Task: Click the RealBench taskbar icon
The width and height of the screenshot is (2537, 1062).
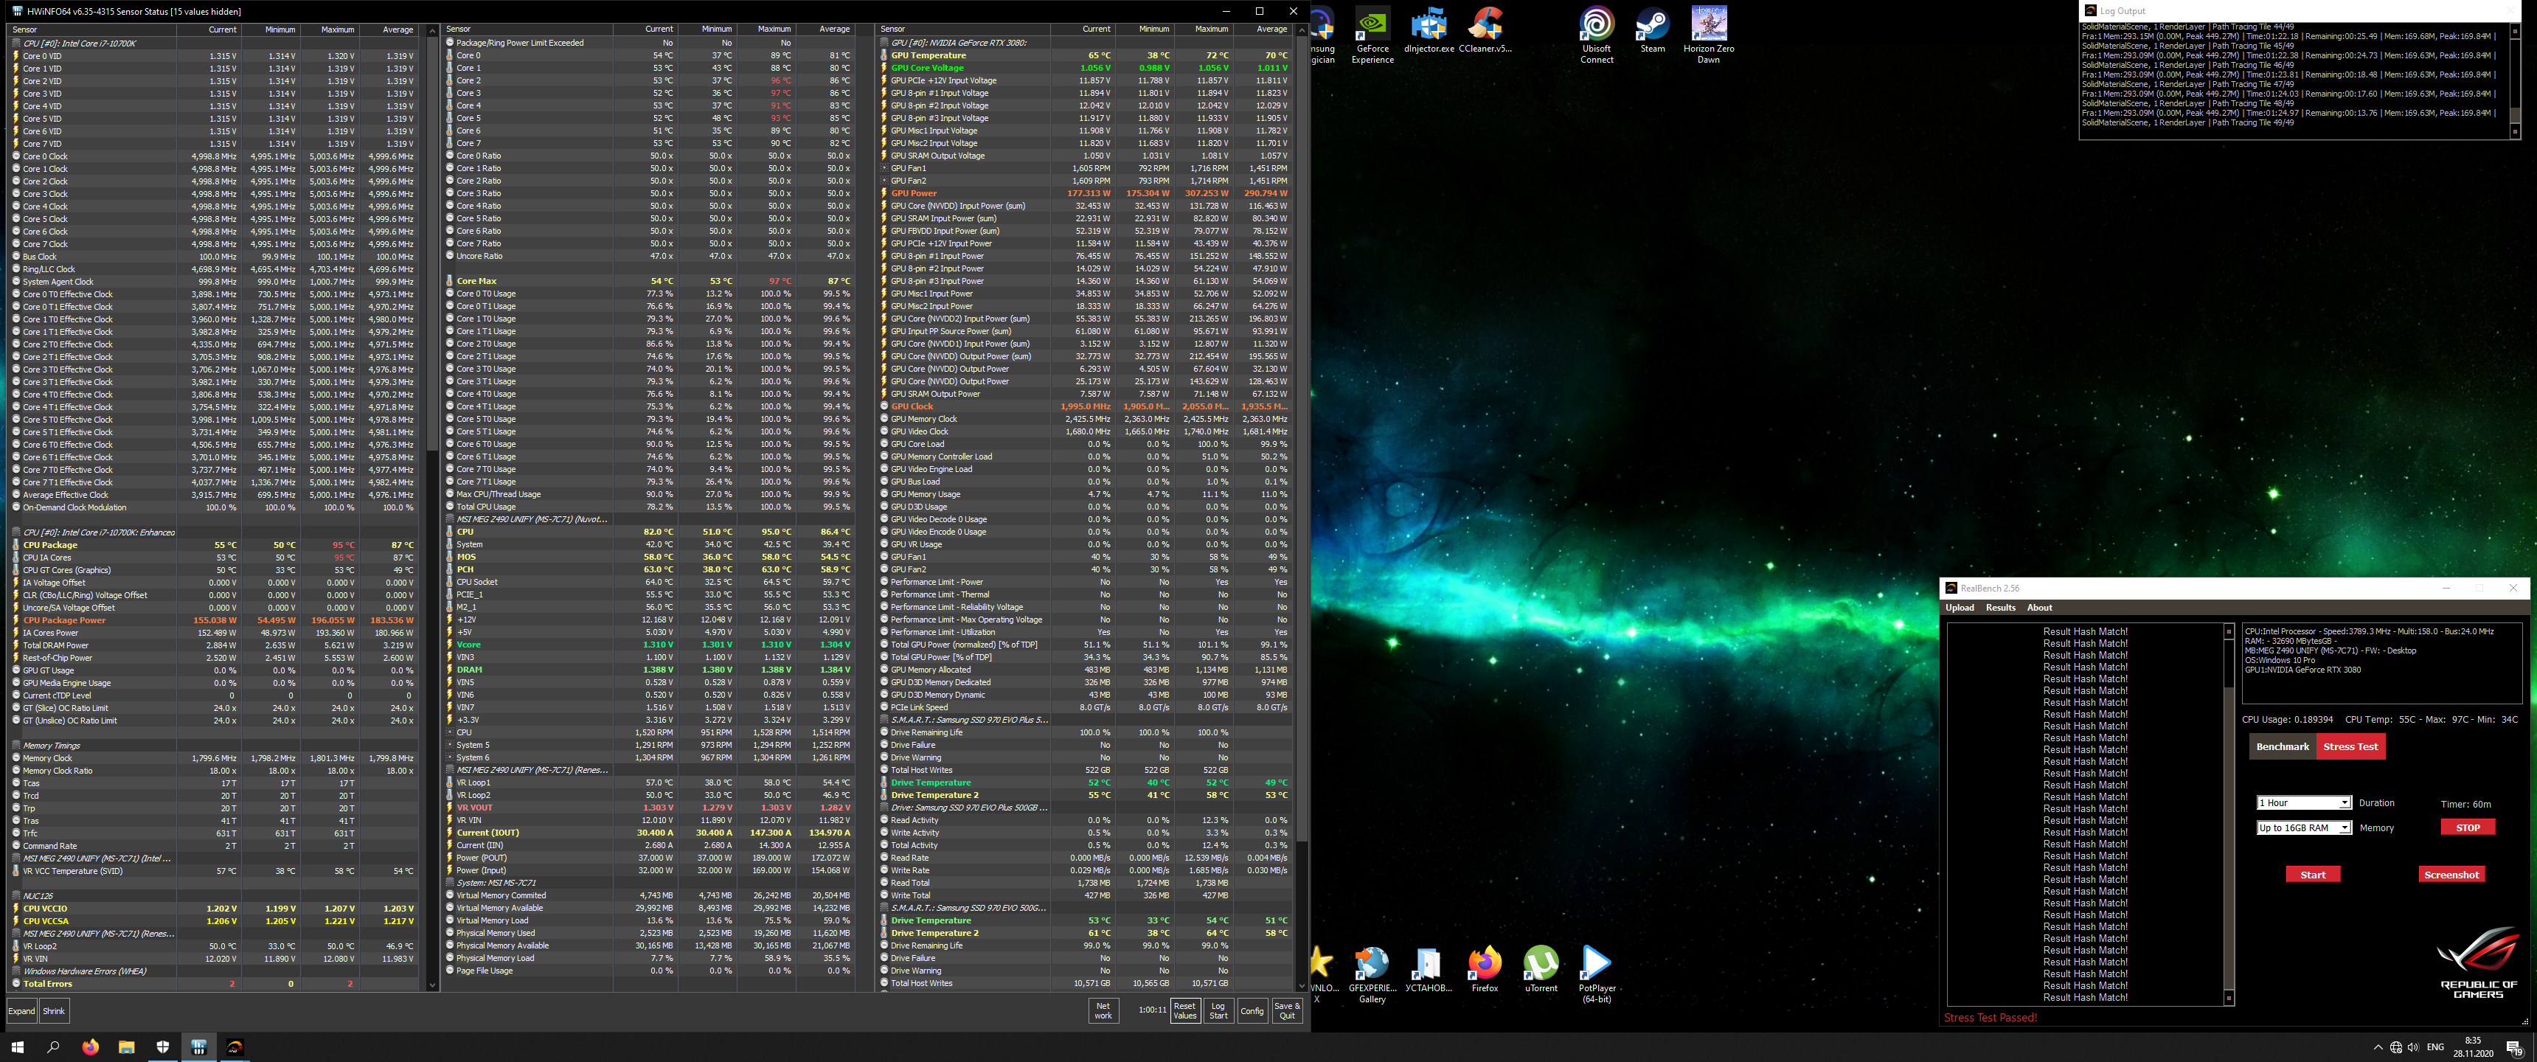Action: 235,1047
